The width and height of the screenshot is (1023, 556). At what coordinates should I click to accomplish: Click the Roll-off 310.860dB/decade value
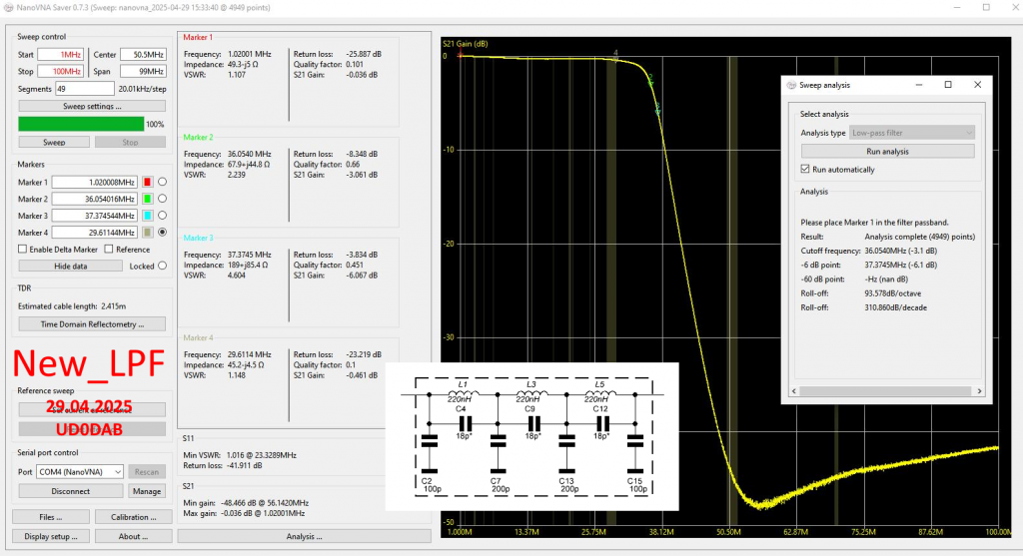click(896, 307)
